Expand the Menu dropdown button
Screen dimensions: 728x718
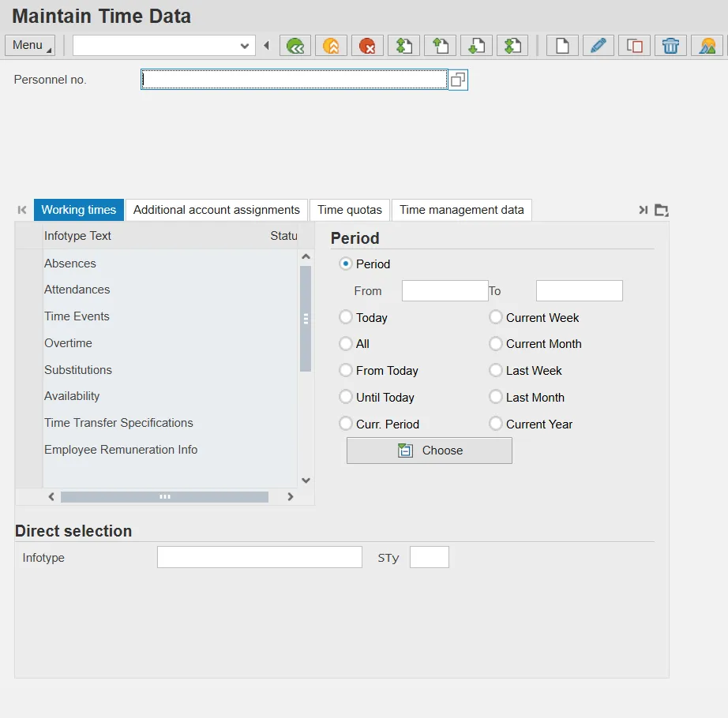(x=30, y=46)
